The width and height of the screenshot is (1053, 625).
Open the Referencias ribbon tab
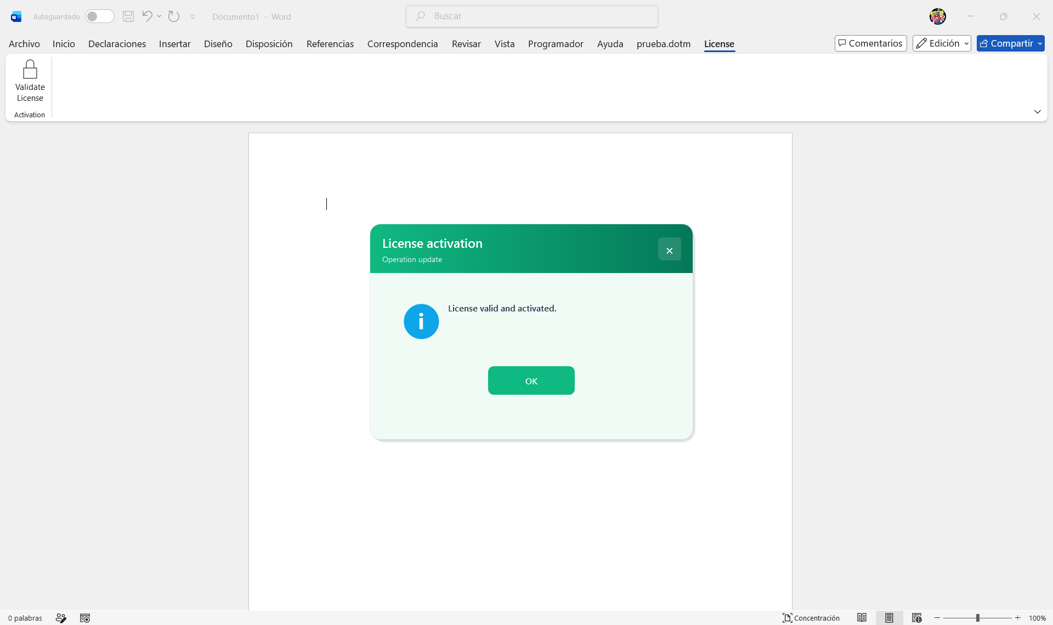click(330, 44)
